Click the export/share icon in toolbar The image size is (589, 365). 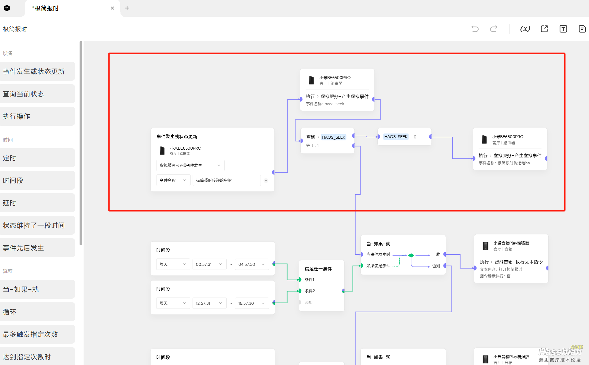544,29
